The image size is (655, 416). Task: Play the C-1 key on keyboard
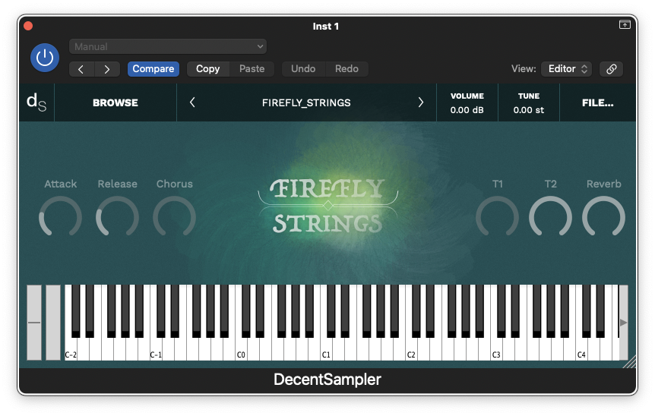tap(156, 350)
